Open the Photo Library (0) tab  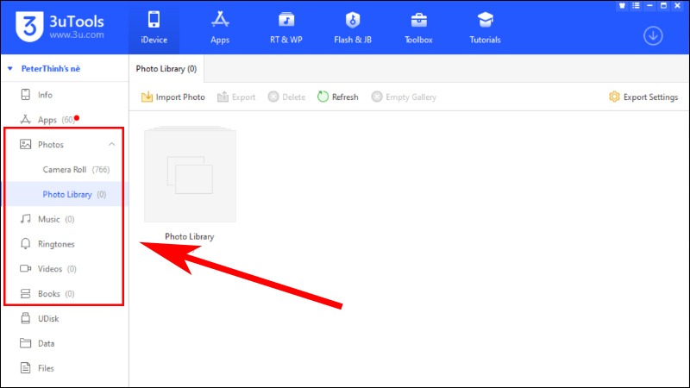pos(166,69)
